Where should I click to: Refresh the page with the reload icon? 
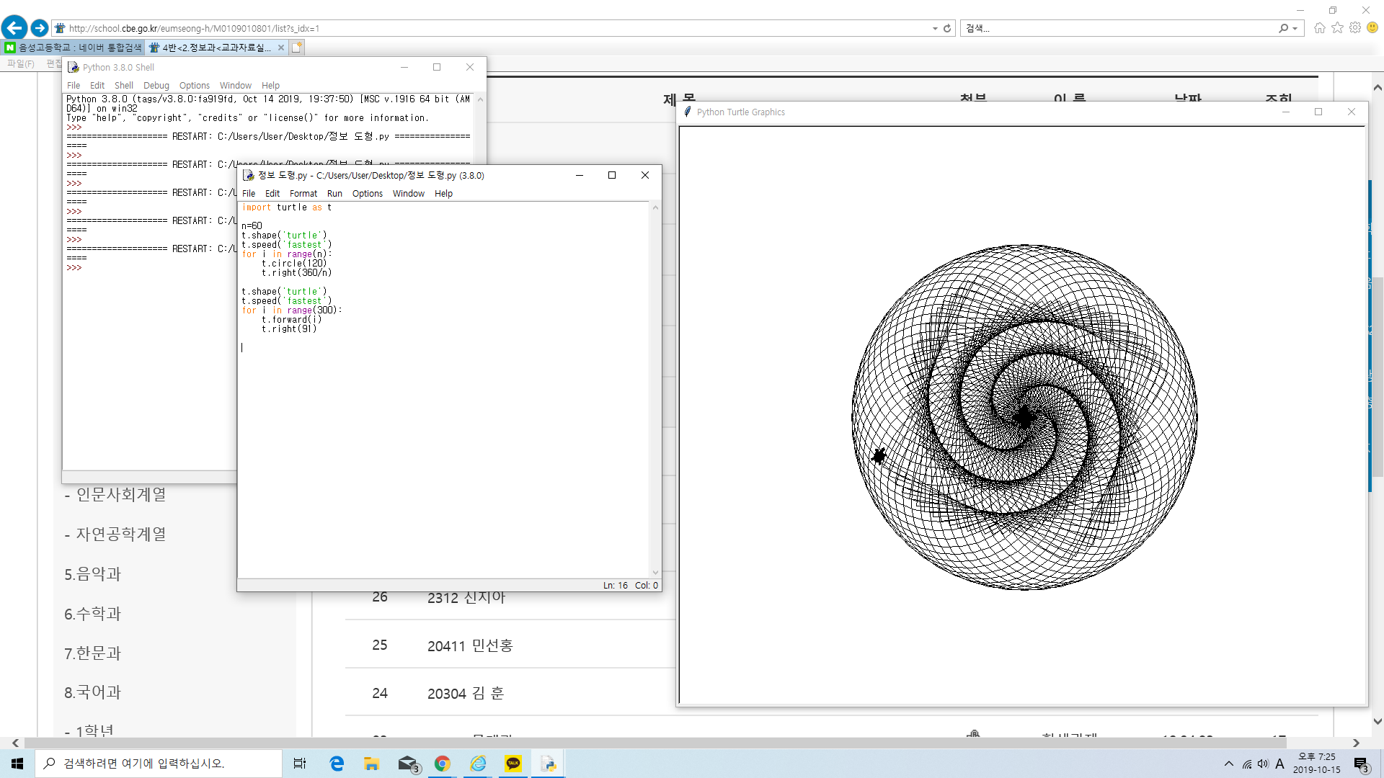[x=947, y=28]
